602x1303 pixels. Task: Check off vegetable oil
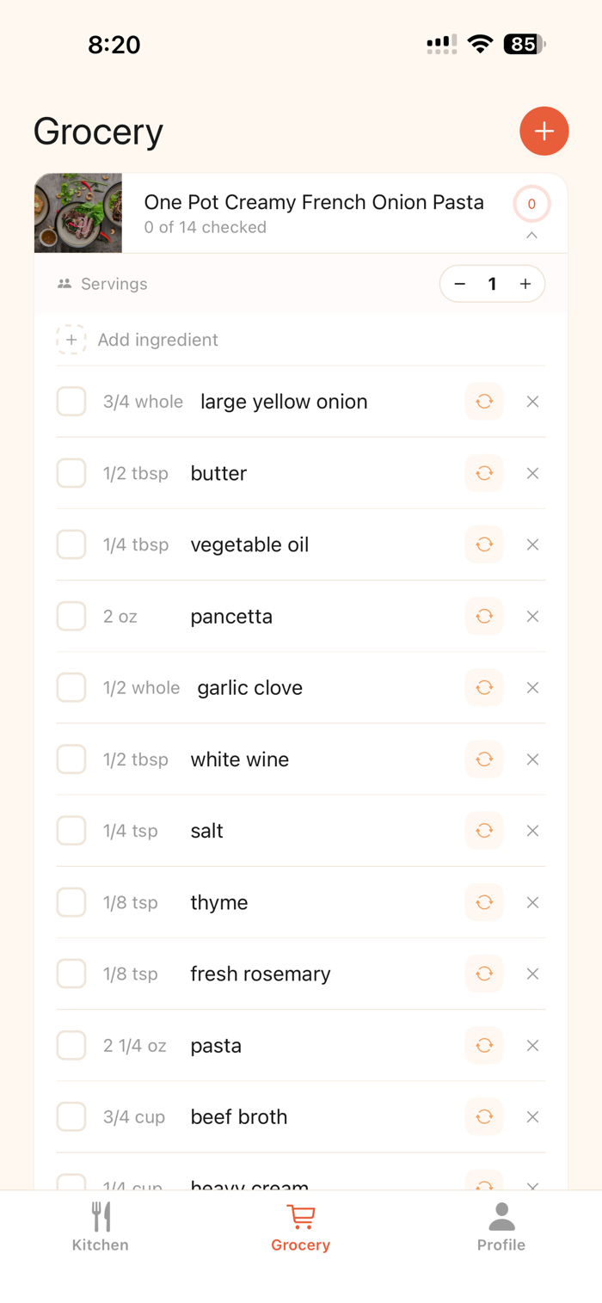tap(71, 544)
